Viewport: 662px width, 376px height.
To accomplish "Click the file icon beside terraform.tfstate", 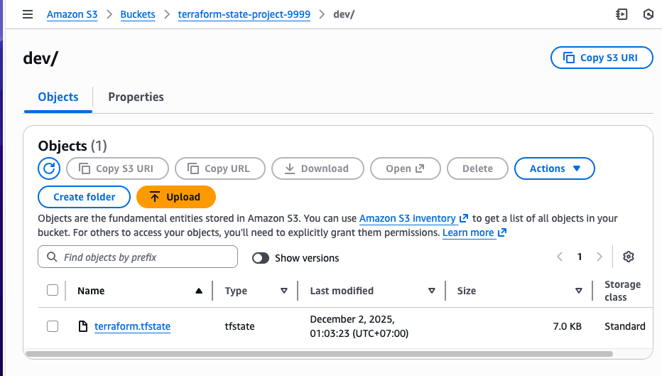I will click(83, 326).
